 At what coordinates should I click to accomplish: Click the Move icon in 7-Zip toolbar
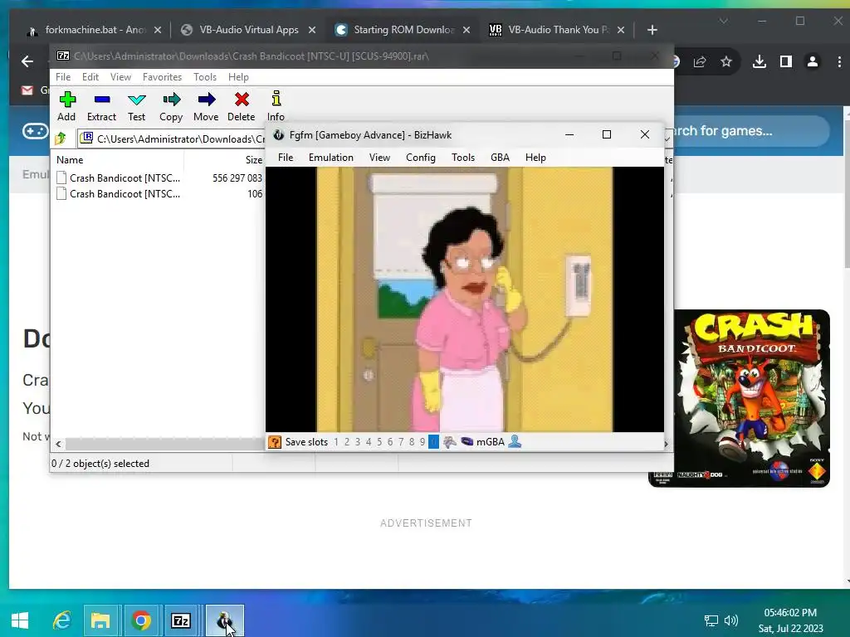point(206,106)
